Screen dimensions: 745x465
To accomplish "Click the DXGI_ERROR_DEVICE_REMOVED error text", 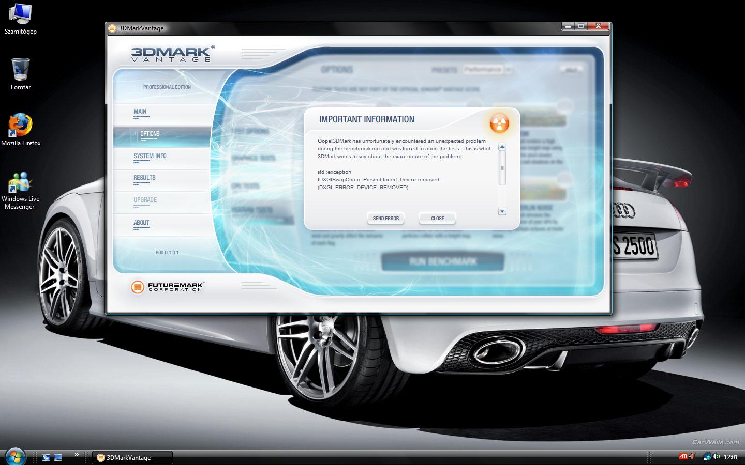I will [363, 188].
